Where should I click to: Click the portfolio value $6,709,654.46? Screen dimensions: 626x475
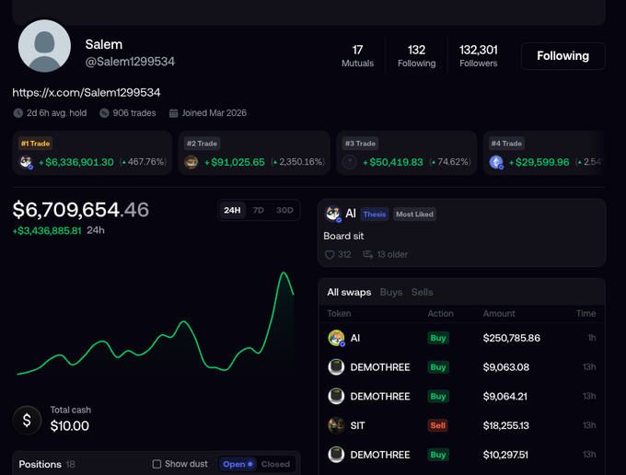pyautogui.click(x=81, y=210)
